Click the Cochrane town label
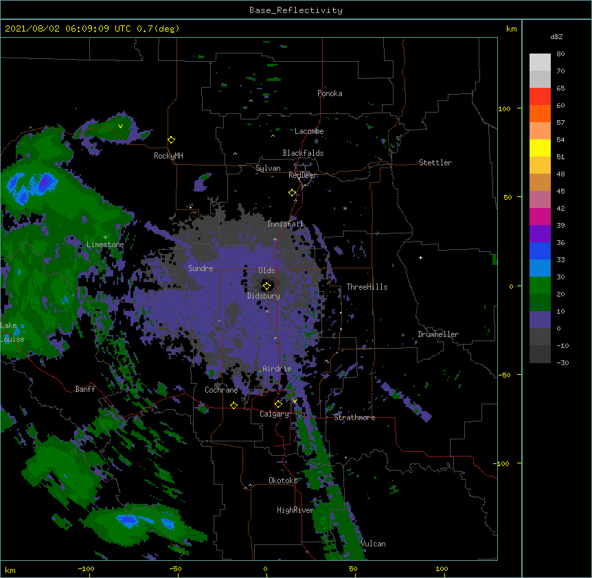Image resolution: width=592 pixels, height=578 pixels. pyautogui.click(x=221, y=390)
